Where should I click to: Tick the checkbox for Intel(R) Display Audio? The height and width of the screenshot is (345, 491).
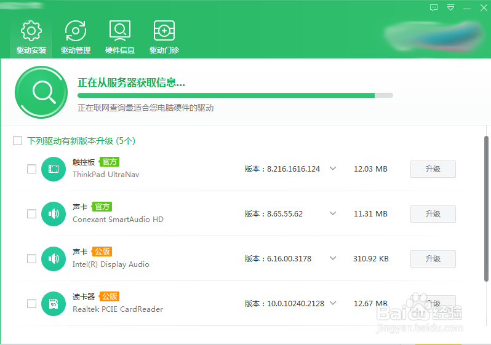click(31, 258)
